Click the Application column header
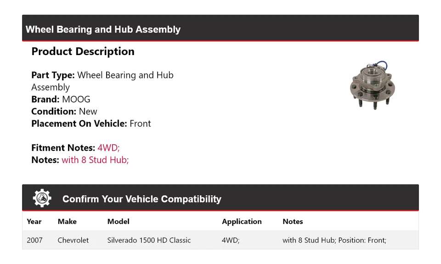Screen dimensions: 441x264 pyautogui.click(x=242, y=221)
